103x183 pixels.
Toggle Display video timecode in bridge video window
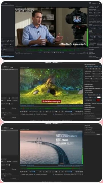pos(21,174)
